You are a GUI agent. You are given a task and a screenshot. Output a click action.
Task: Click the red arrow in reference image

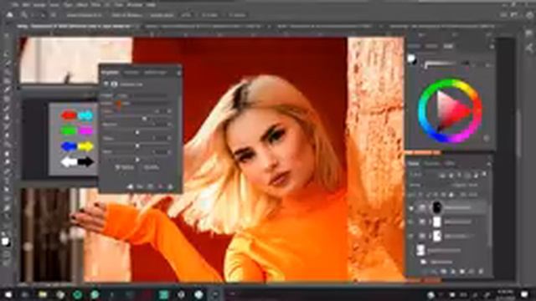point(69,115)
